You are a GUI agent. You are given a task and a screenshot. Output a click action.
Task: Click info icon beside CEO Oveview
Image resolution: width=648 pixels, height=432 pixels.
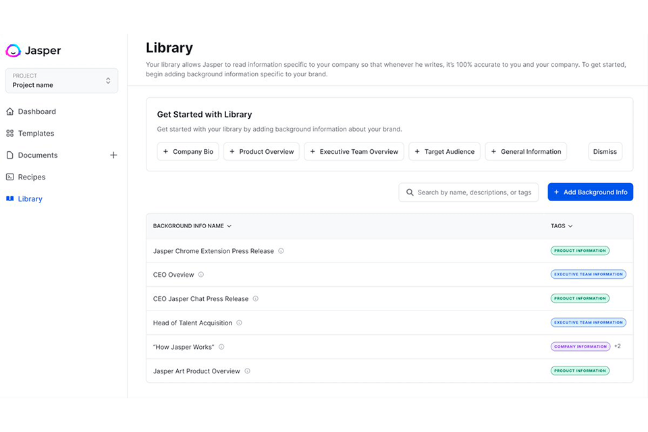(201, 275)
